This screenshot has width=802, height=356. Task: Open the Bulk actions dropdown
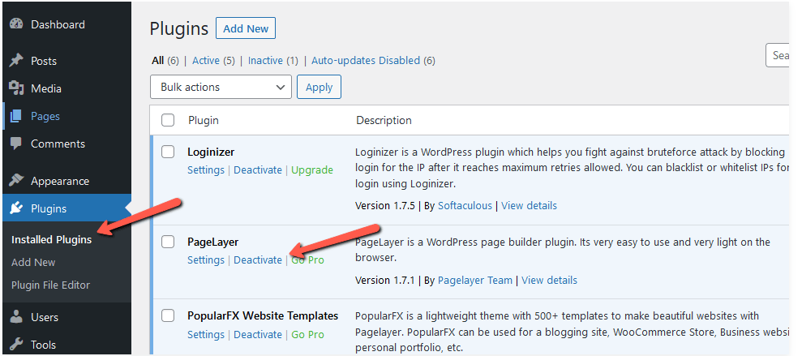221,87
